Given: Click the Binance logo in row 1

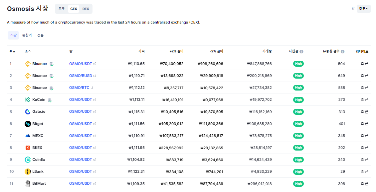Looking at the screenshot, I should click(x=28, y=64).
